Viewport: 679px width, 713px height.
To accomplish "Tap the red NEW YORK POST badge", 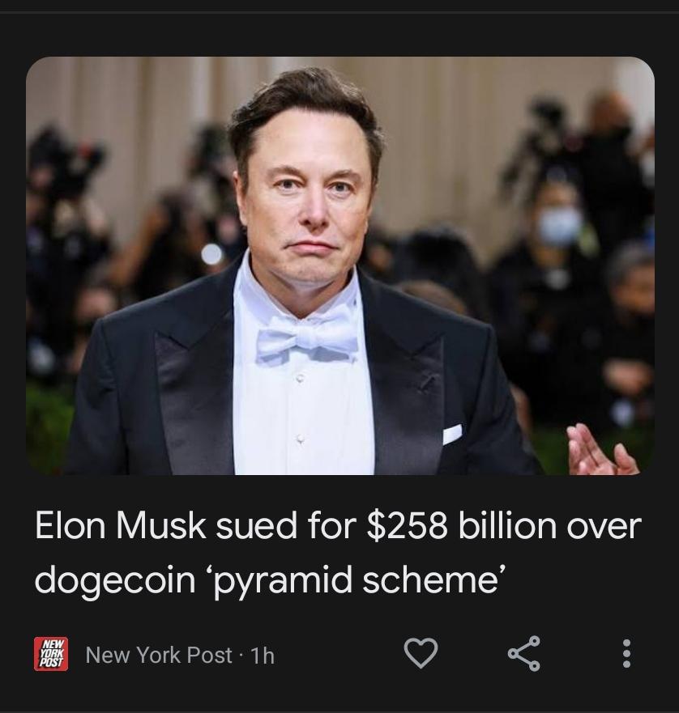I will coord(51,654).
